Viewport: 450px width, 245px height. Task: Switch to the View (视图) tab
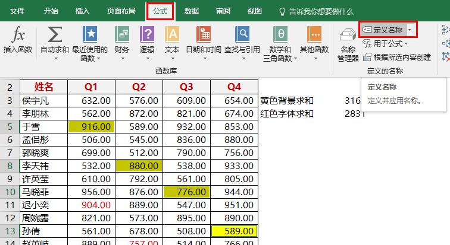pos(255,11)
